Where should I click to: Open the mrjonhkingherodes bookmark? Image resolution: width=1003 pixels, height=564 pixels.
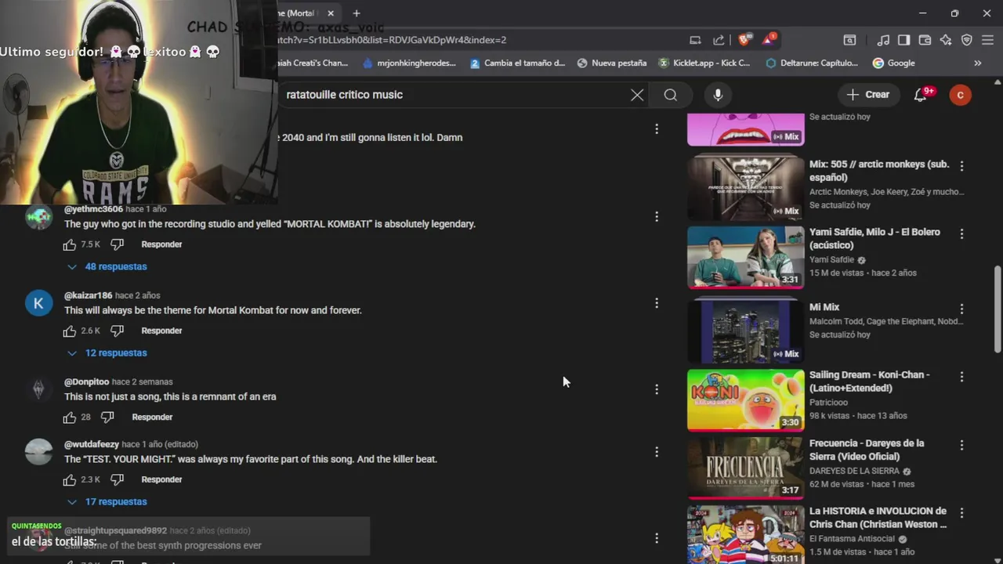coord(409,63)
